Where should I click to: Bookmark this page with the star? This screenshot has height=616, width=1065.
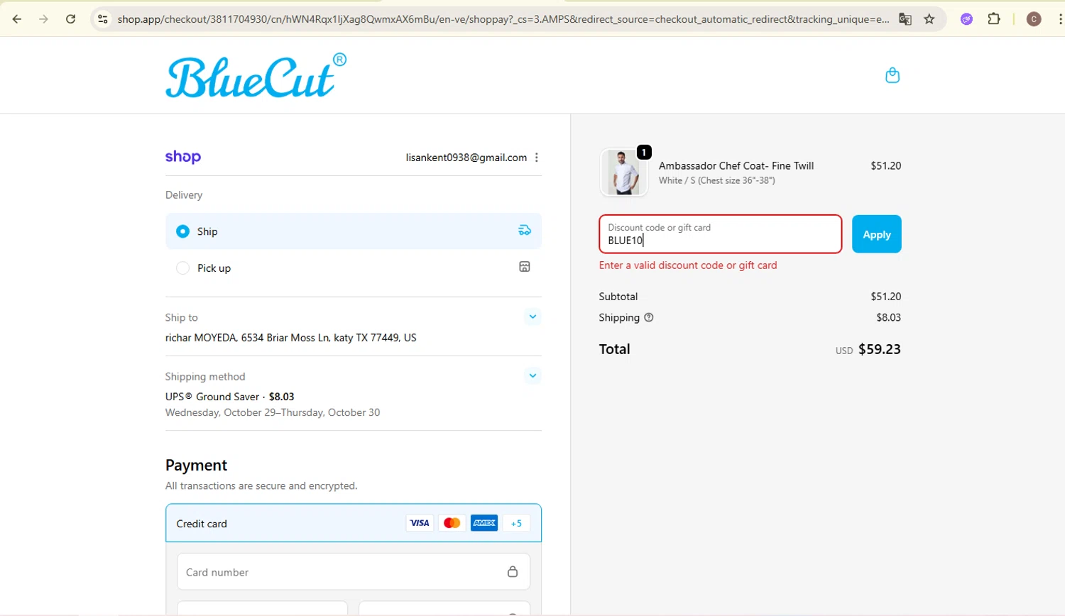pyautogui.click(x=929, y=19)
